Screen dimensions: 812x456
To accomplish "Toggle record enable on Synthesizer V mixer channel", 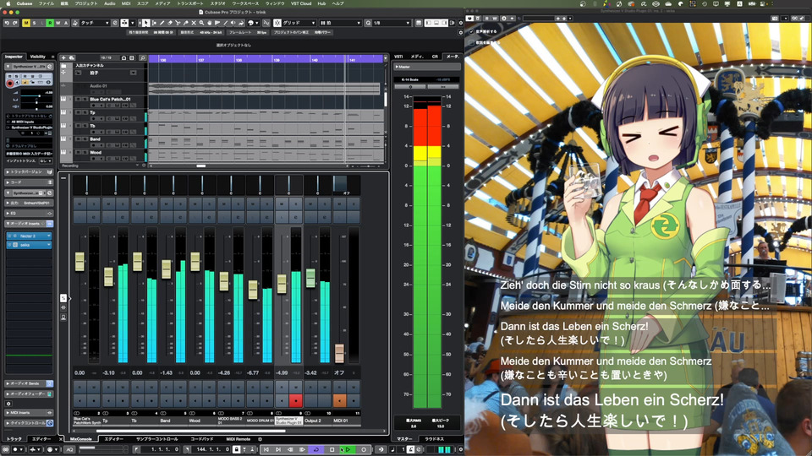I will [295, 400].
